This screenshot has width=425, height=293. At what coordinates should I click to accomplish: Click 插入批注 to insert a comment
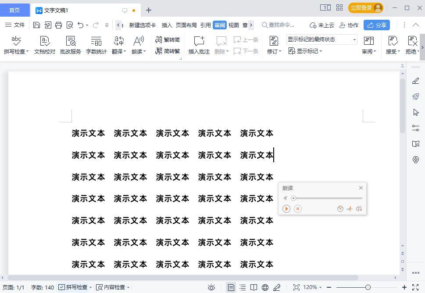(199, 45)
